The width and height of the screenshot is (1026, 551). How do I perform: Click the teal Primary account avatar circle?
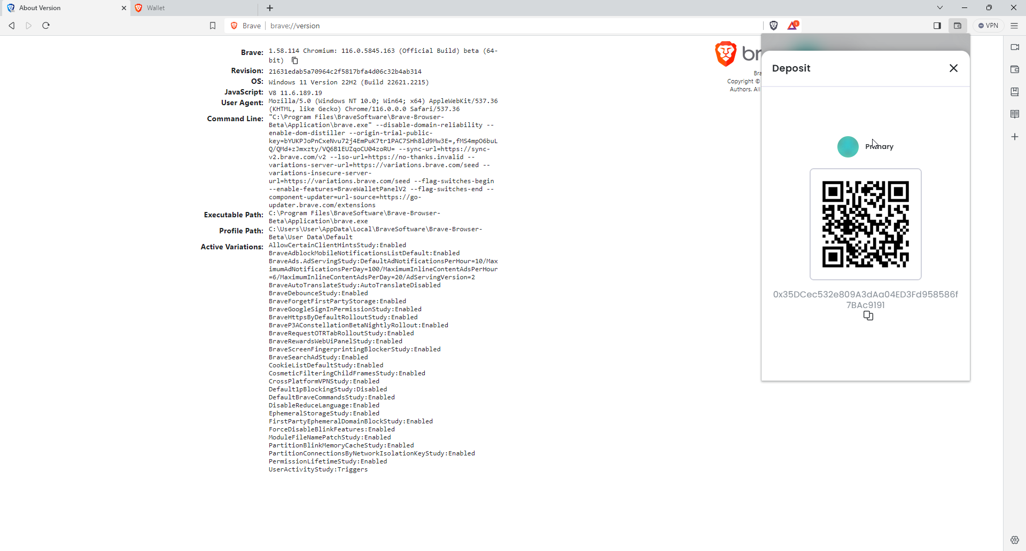point(847,146)
